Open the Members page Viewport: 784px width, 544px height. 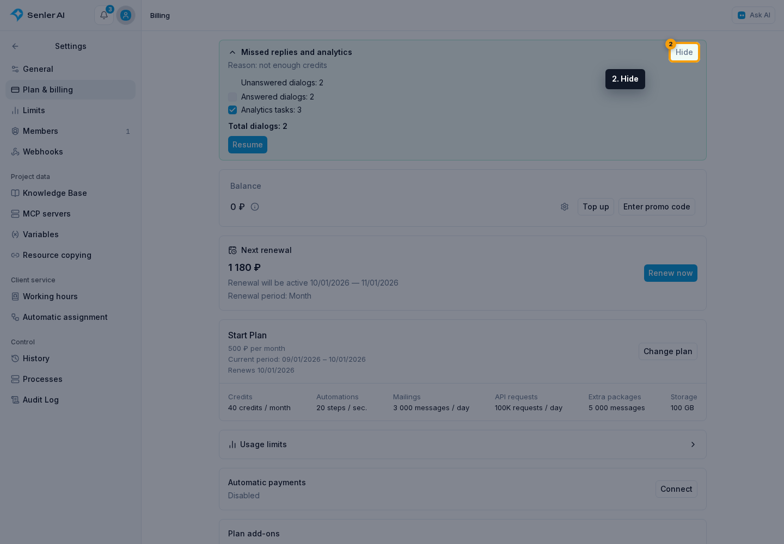[70, 131]
